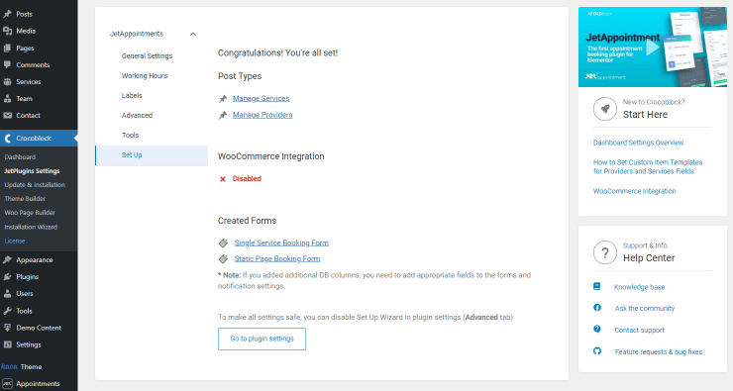Click the Help Center question mark icon
The height and width of the screenshot is (391, 733).
(605, 252)
